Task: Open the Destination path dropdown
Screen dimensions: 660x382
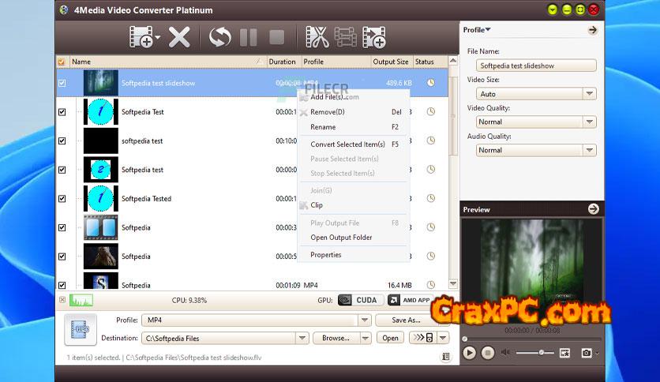Action: point(302,339)
